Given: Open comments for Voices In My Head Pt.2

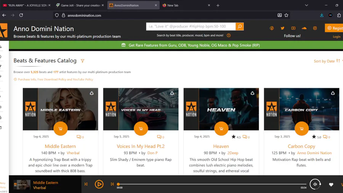Looking at the screenshot, I should 160,137.
